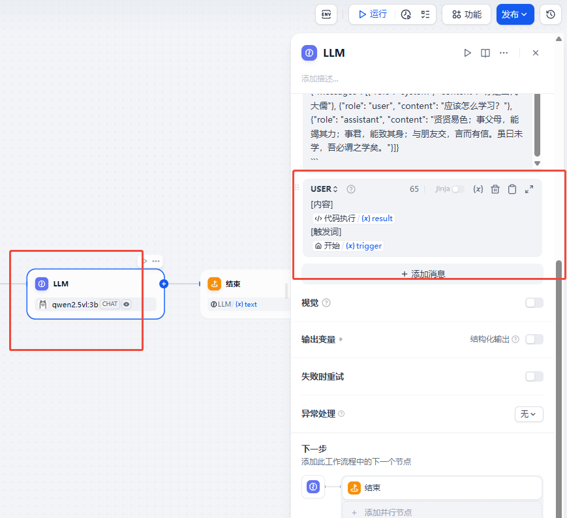Viewport: 567px width, 518px height.
Task: Click the plus handle on LLM node
Action: pos(164,284)
